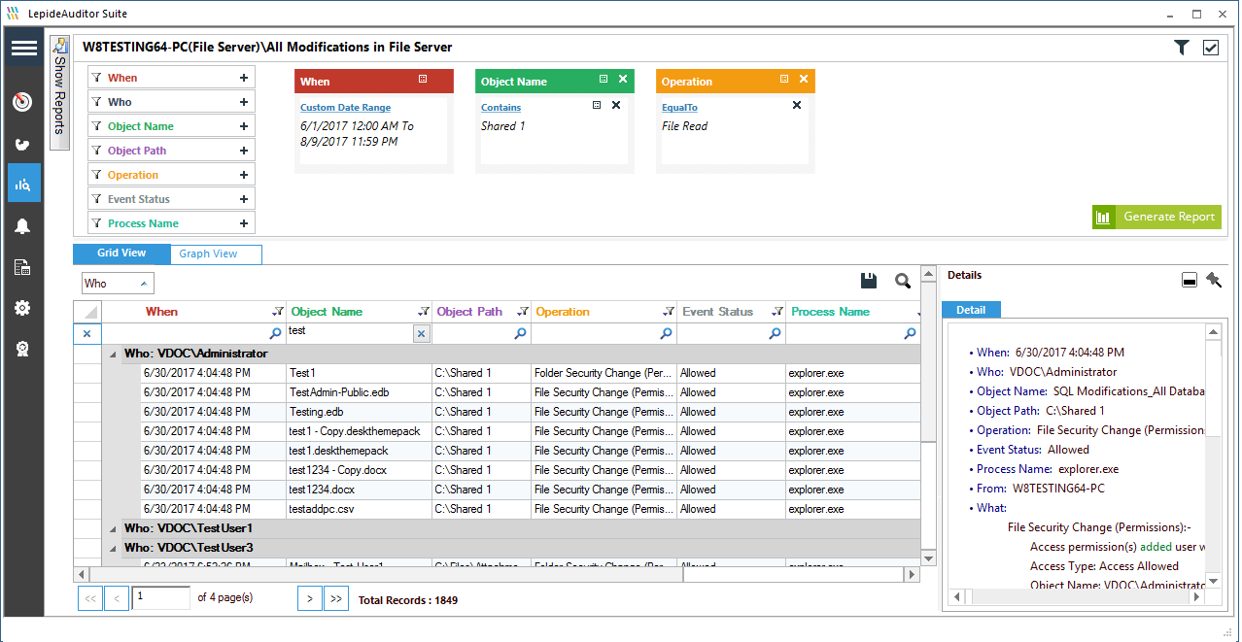Go to the next page of results
1242x642 pixels.
point(309,598)
